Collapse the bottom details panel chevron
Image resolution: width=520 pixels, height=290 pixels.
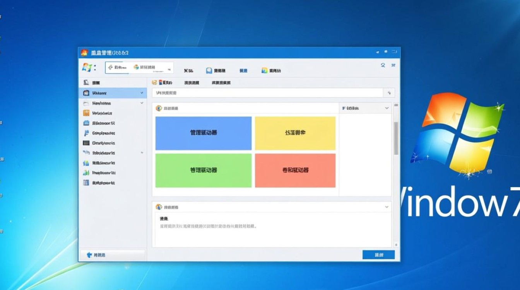pyautogui.click(x=387, y=207)
